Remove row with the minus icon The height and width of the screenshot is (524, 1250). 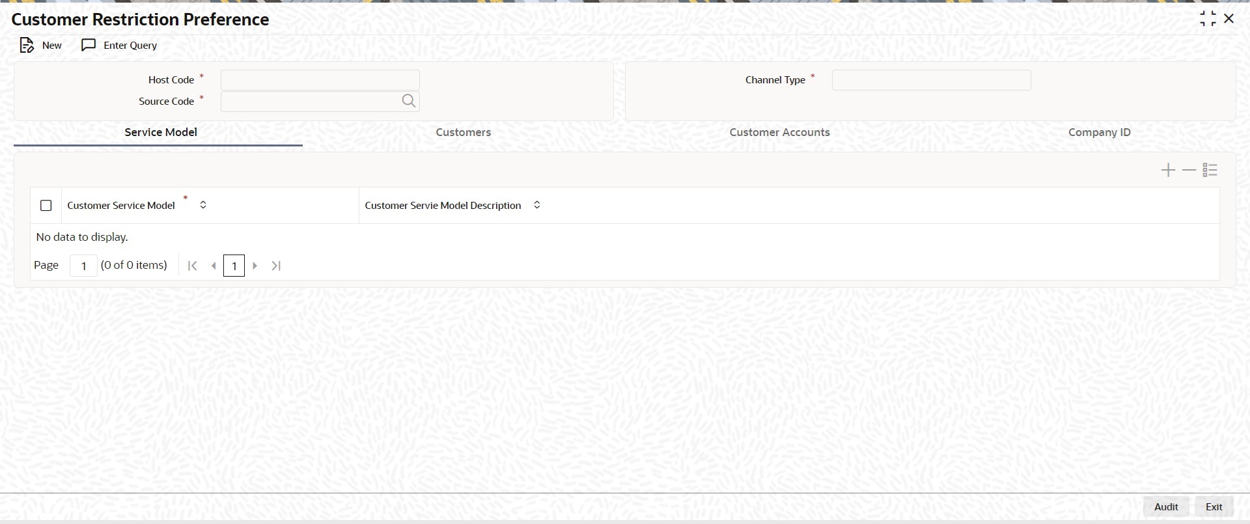point(1189,171)
